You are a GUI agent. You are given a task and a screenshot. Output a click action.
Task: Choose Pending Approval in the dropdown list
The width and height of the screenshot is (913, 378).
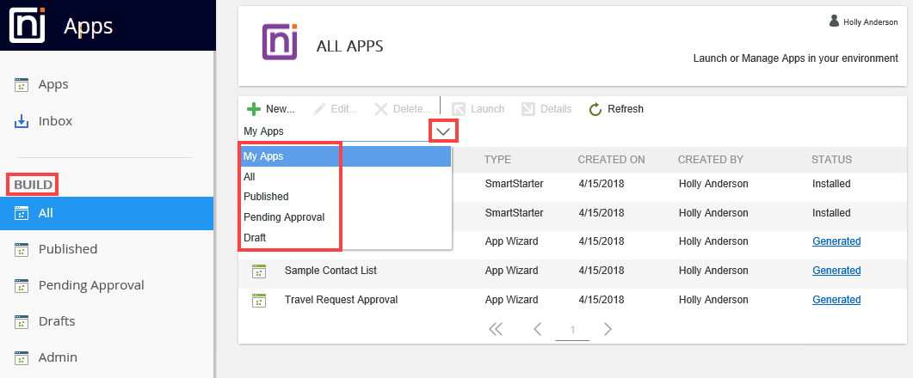pyautogui.click(x=284, y=217)
